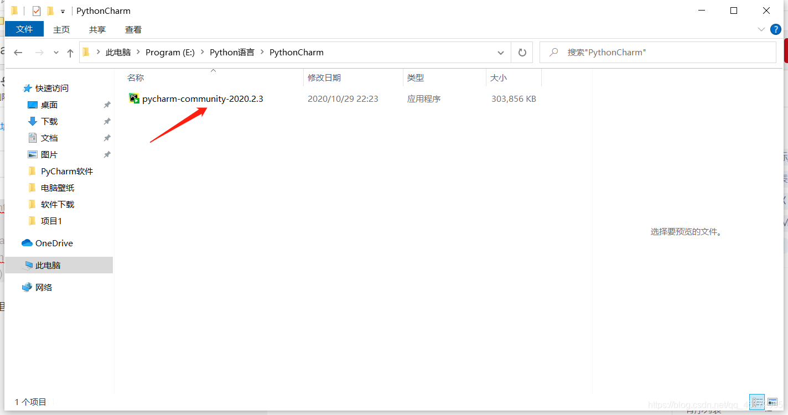Open the recent locations dropdown
Image resolution: width=788 pixels, height=415 pixels.
click(x=56, y=53)
